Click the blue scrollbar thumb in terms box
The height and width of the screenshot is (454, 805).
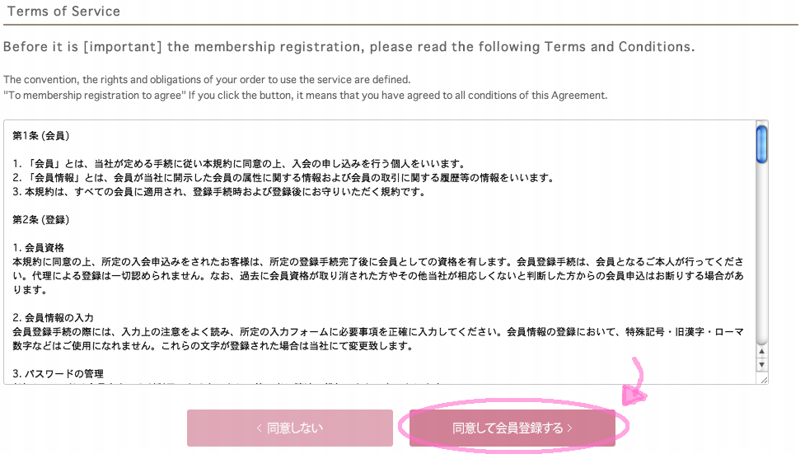[x=762, y=144]
